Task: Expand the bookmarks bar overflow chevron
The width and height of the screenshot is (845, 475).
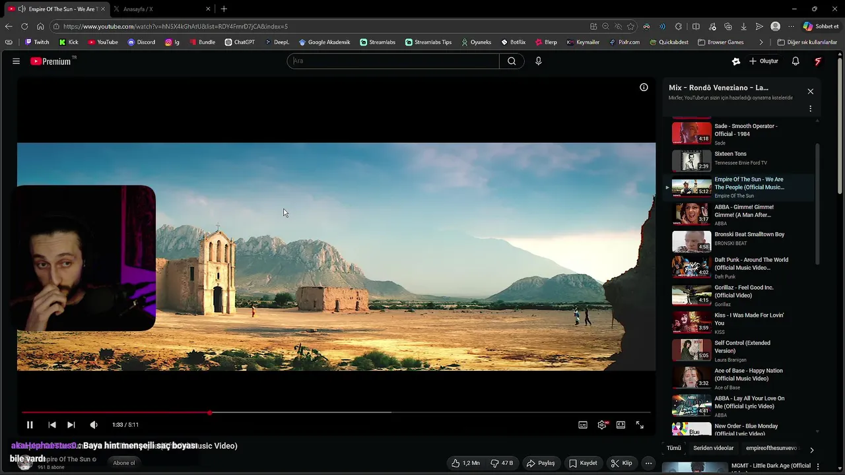Action: pos(761,42)
